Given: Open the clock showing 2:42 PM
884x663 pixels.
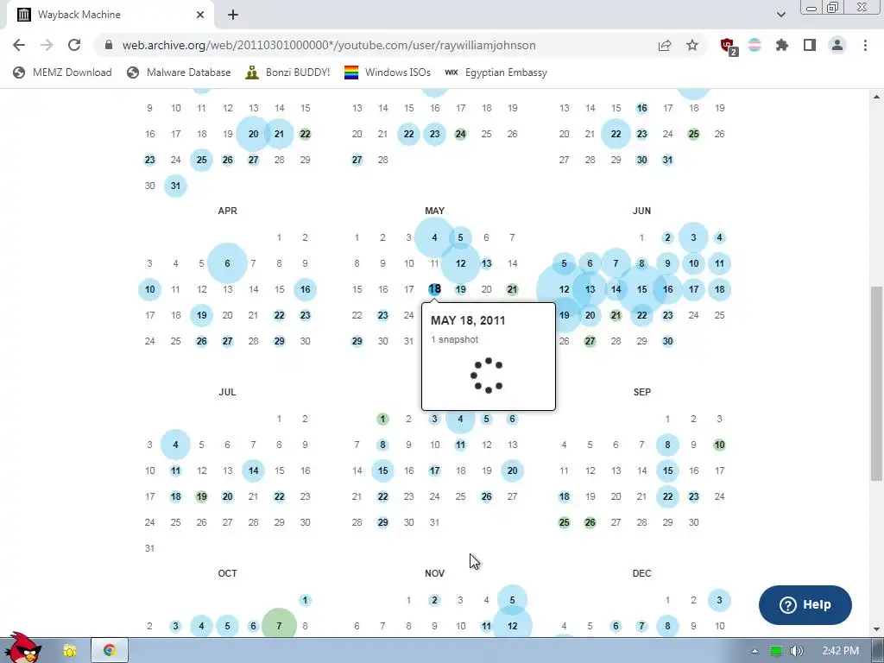Looking at the screenshot, I should pyautogui.click(x=840, y=651).
